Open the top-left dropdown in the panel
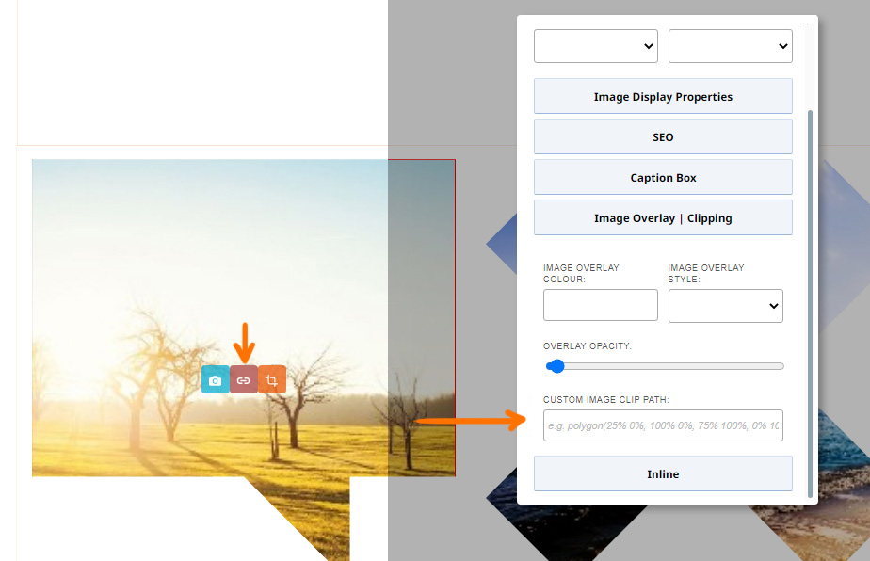 click(595, 46)
